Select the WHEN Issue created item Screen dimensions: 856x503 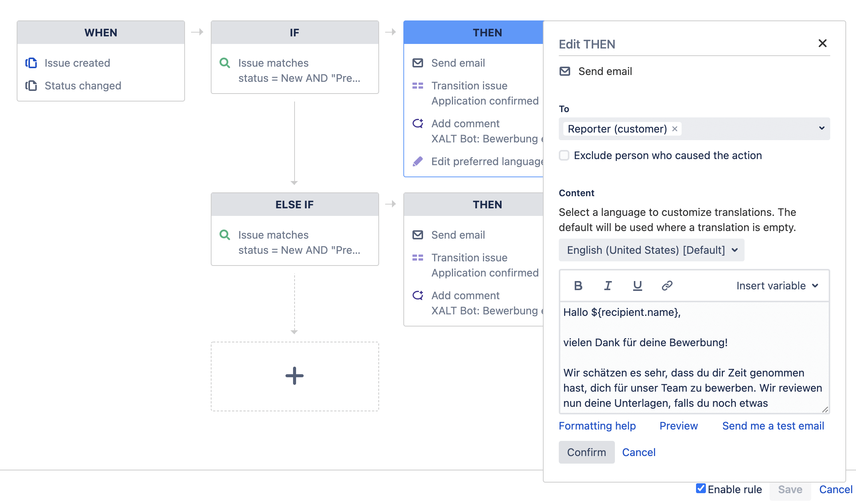pos(78,62)
